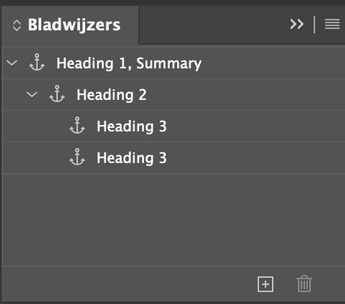Click the anchor icon of the lower Heading 3

77,158
